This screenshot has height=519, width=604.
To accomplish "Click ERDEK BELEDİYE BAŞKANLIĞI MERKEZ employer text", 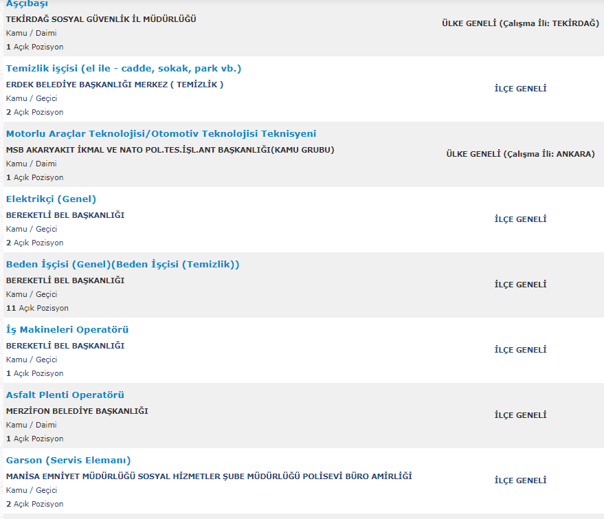I will pyautogui.click(x=115, y=85).
